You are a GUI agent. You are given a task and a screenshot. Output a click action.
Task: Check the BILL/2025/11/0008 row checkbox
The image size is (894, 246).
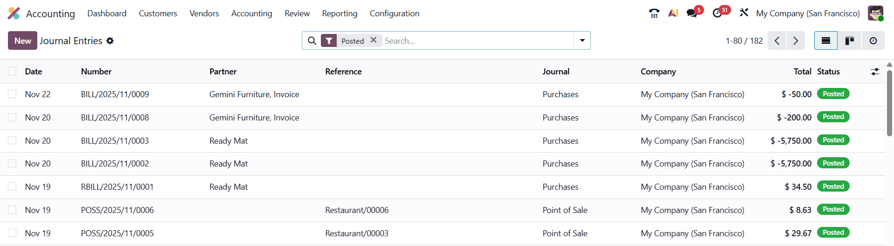click(12, 117)
